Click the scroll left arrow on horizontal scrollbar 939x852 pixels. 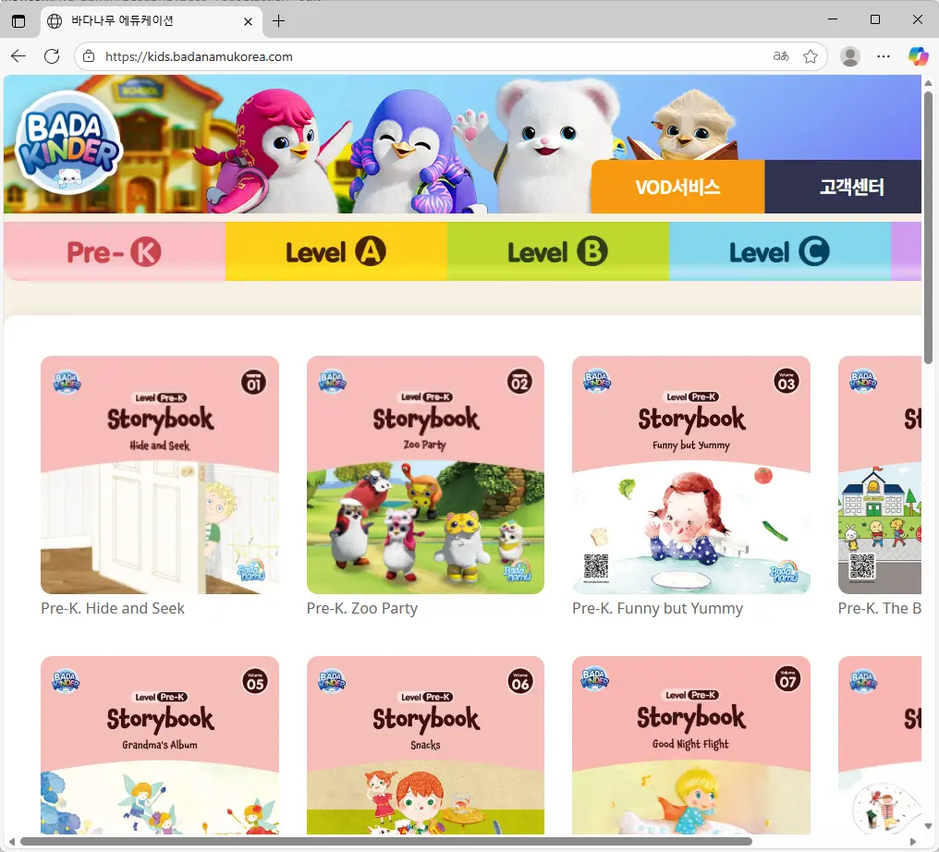(x=11, y=842)
